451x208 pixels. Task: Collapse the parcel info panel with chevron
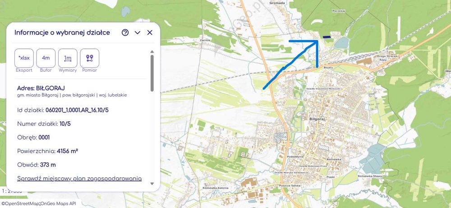point(138,33)
